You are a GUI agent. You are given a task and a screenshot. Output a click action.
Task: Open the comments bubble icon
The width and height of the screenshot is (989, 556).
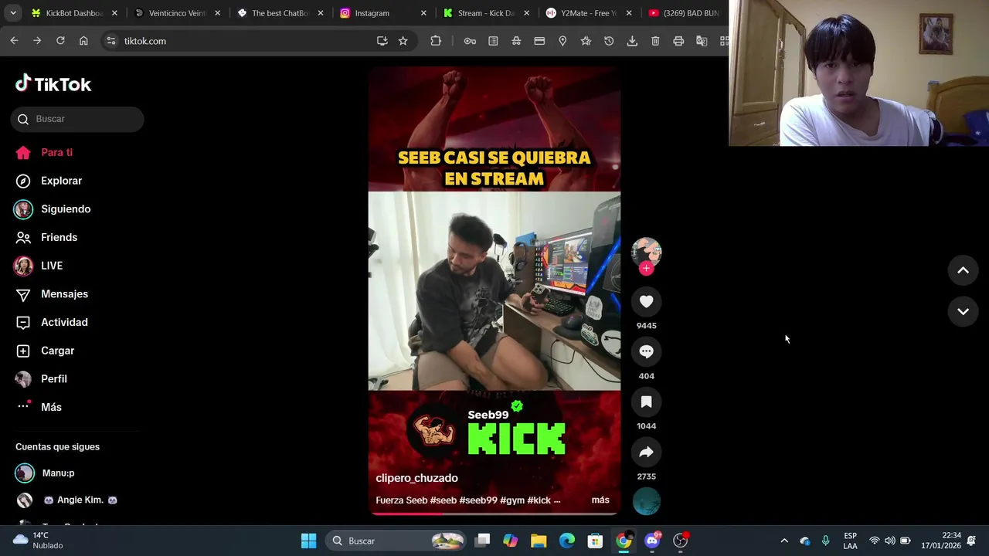coord(647,352)
